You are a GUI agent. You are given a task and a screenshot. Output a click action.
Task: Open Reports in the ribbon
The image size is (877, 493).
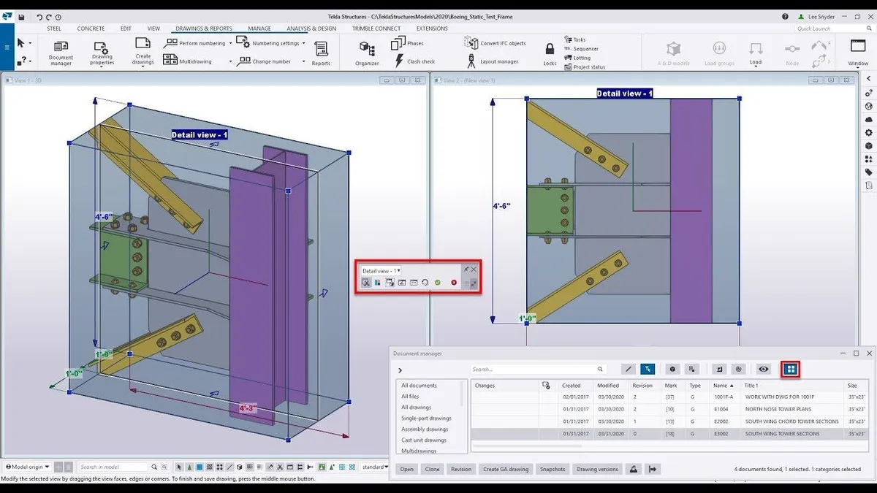pos(321,51)
